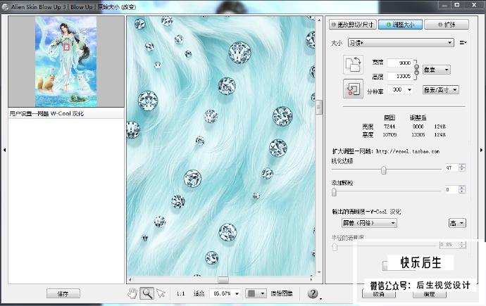Viewport: 486px width, 306px height.
Task: Click the 取消 cancel button
Action: pyautogui.click(x=379, y=294)
